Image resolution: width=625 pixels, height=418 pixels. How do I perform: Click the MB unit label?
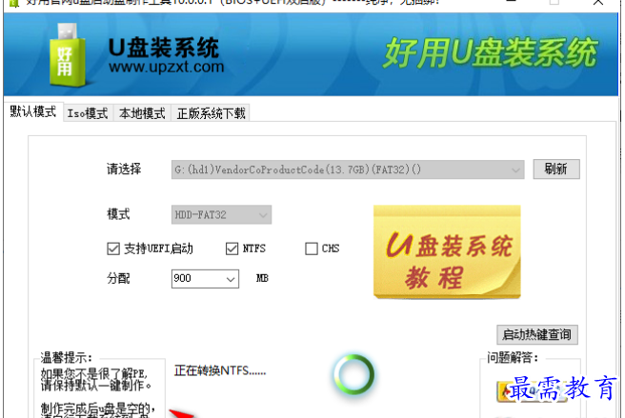click(x=262, y=278)
